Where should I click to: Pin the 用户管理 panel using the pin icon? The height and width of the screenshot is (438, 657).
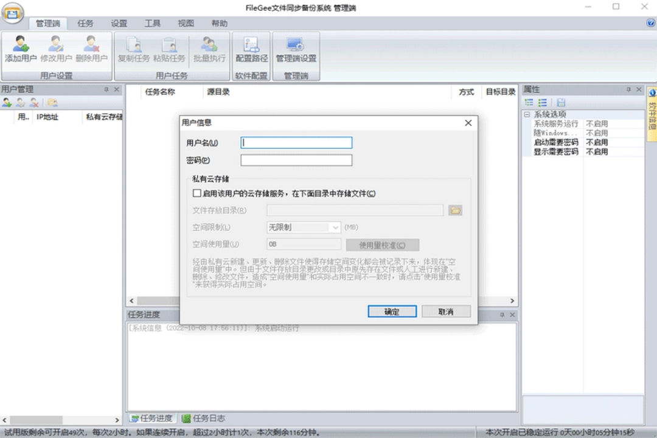(106, 89)
